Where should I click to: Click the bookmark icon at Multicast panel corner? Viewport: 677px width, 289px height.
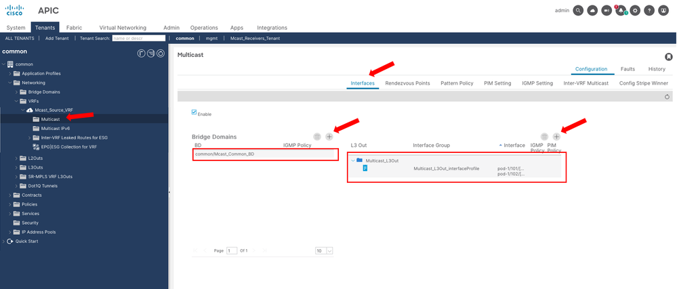tap(668, 57)
